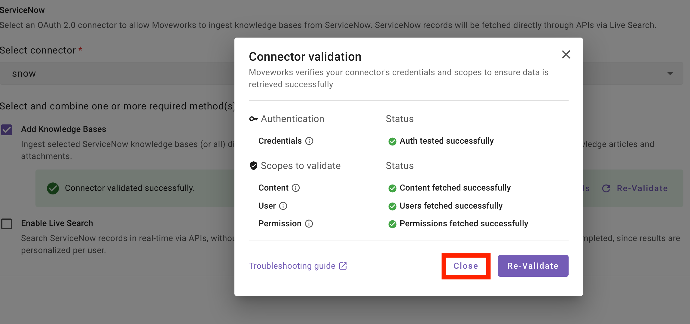Click the background Re-Validate link
The width and height of the screenshot is (690, 324).
(642, 188)
